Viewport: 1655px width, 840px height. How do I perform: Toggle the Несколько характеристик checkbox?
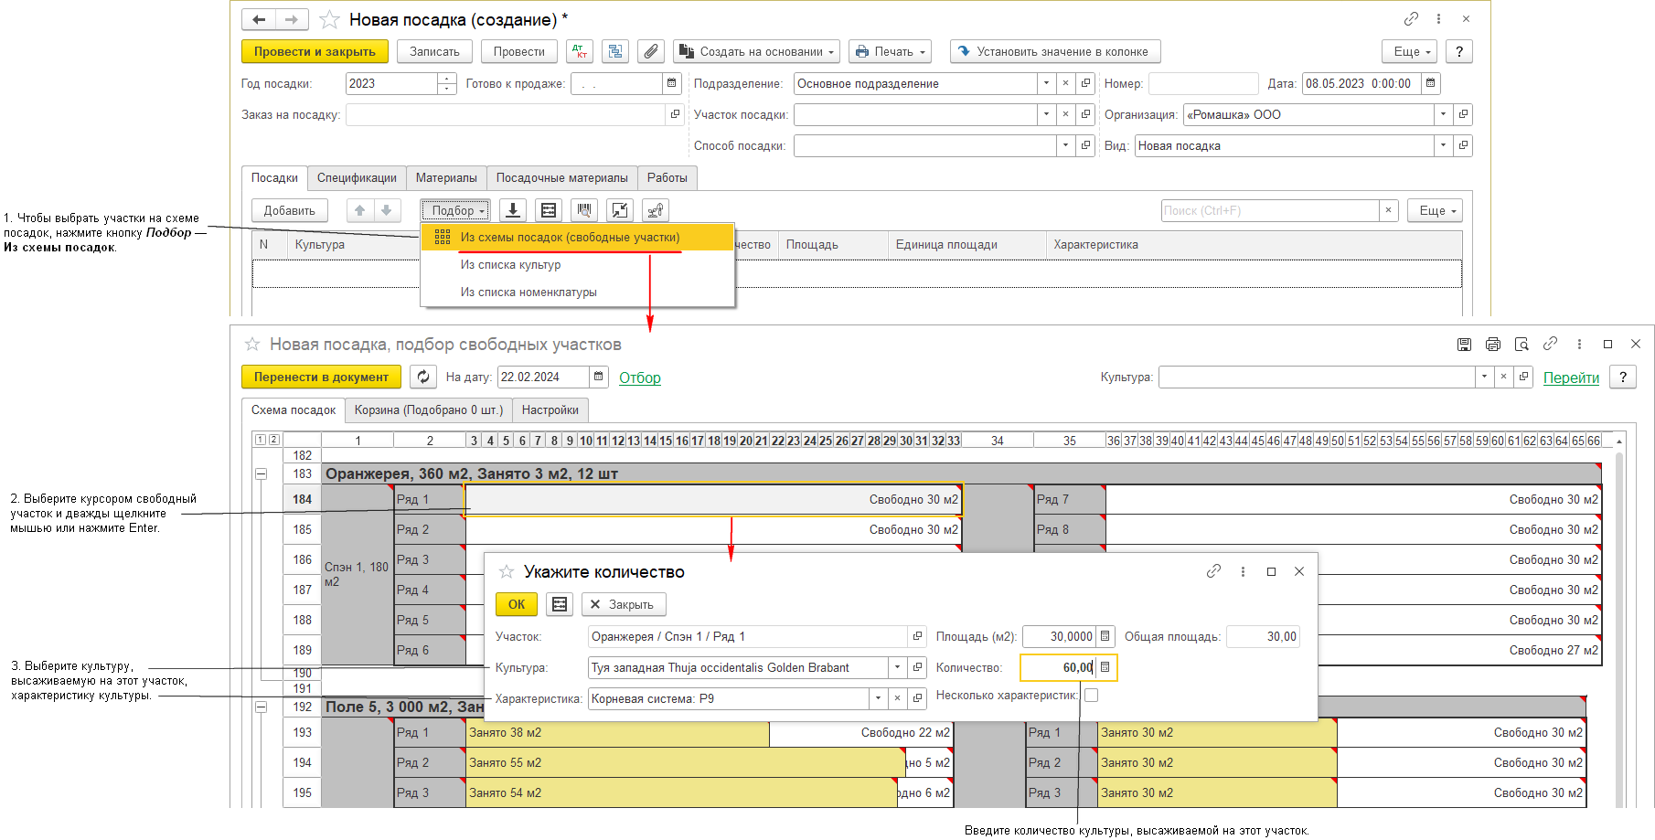(1091, 696)
